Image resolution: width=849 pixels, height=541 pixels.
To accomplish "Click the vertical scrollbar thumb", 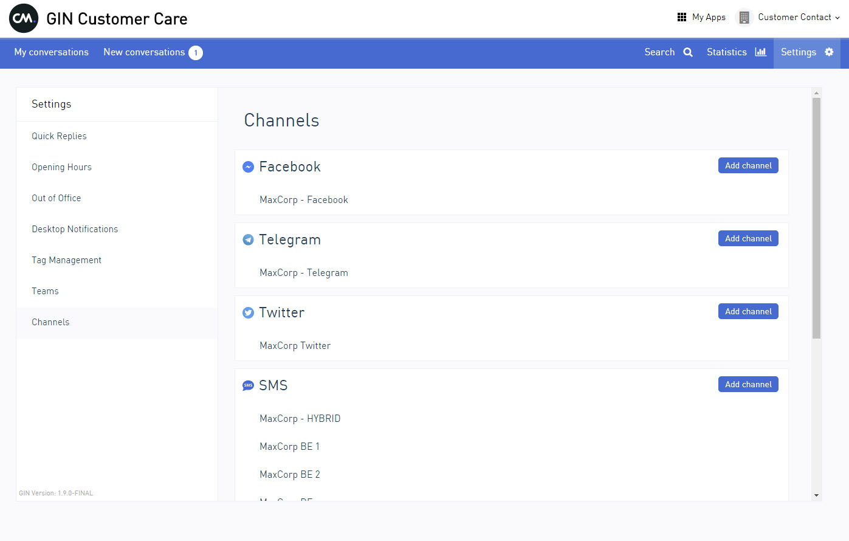I will point(816,218).
